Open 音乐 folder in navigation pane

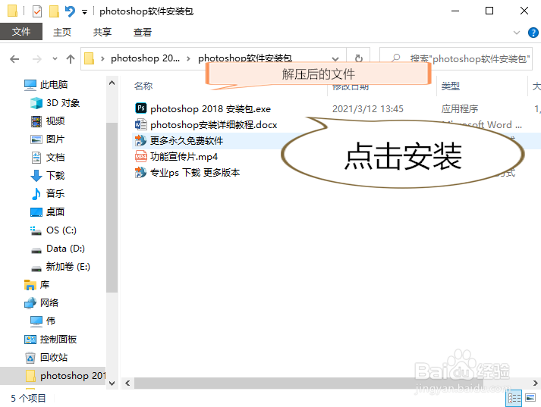point(55,194)
